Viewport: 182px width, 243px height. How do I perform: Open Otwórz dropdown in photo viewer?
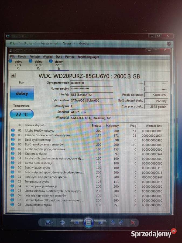(x=86, y=43)
